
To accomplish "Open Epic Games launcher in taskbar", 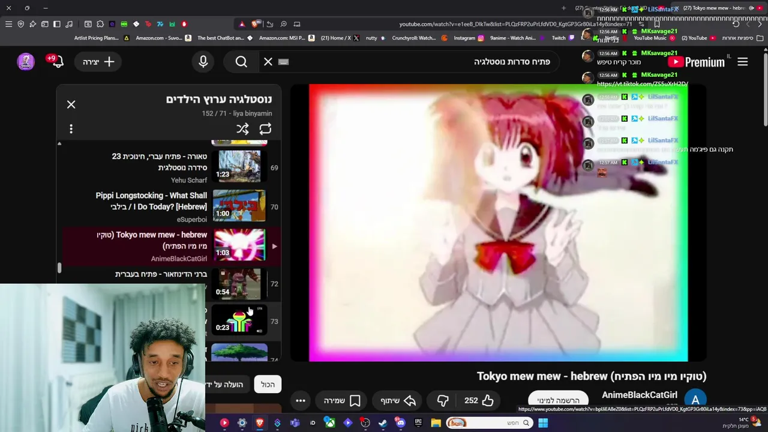I will pyautogui.click(x=418, y=423).
